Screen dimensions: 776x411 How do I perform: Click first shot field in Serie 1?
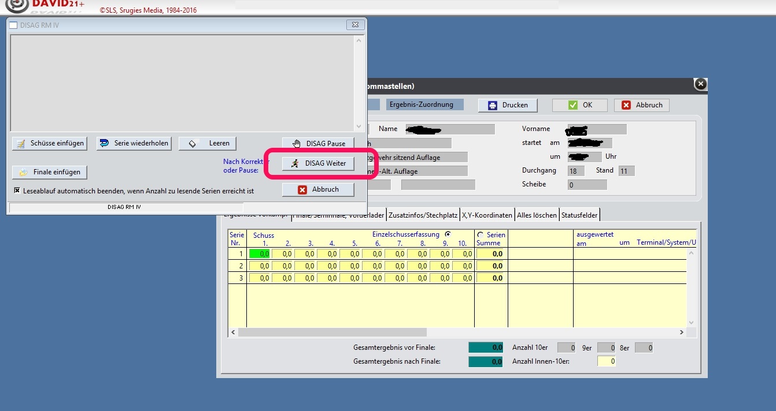click(x=260, y=253)
